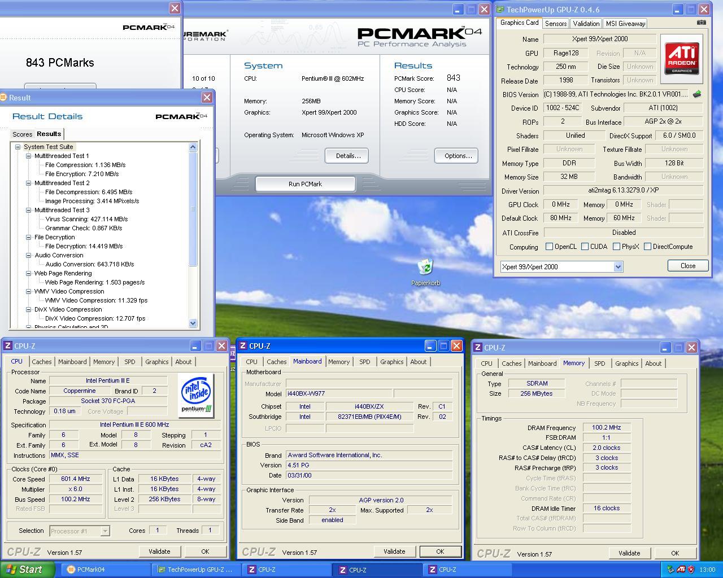Click the Options... button in PCMark
The height and width of the screenshot is (578, 723).
(456, 156)
